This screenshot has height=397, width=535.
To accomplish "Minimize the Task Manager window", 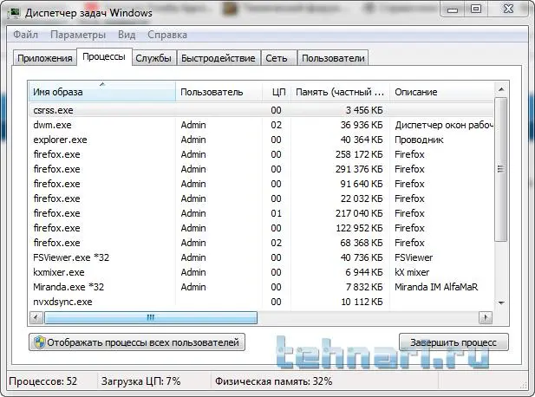I will pyautogui.click(x=453, y=10).
